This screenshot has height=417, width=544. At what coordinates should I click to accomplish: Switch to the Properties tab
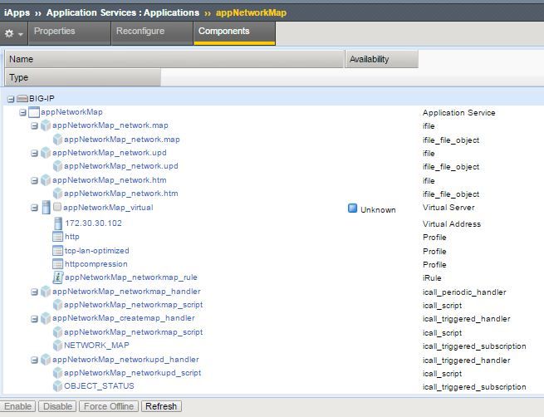coord(55,32)
